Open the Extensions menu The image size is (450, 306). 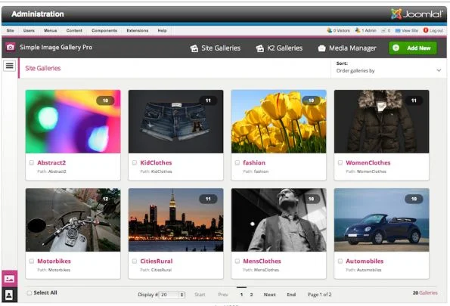click(138, 30)
